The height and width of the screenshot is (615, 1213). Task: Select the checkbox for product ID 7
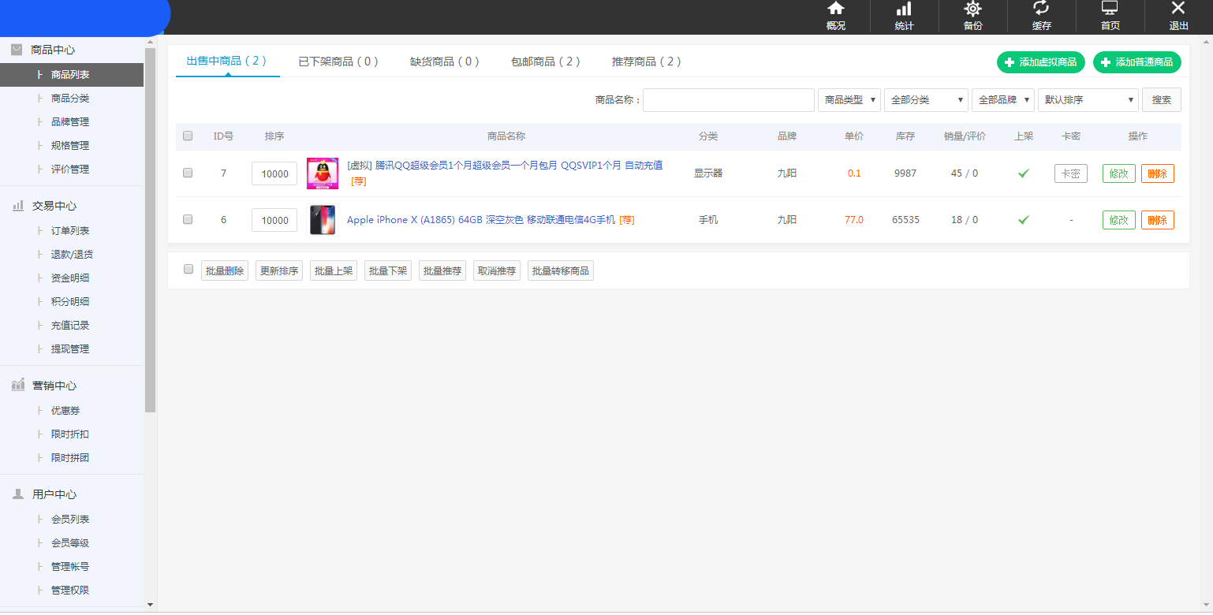click(x=187, y=173)
